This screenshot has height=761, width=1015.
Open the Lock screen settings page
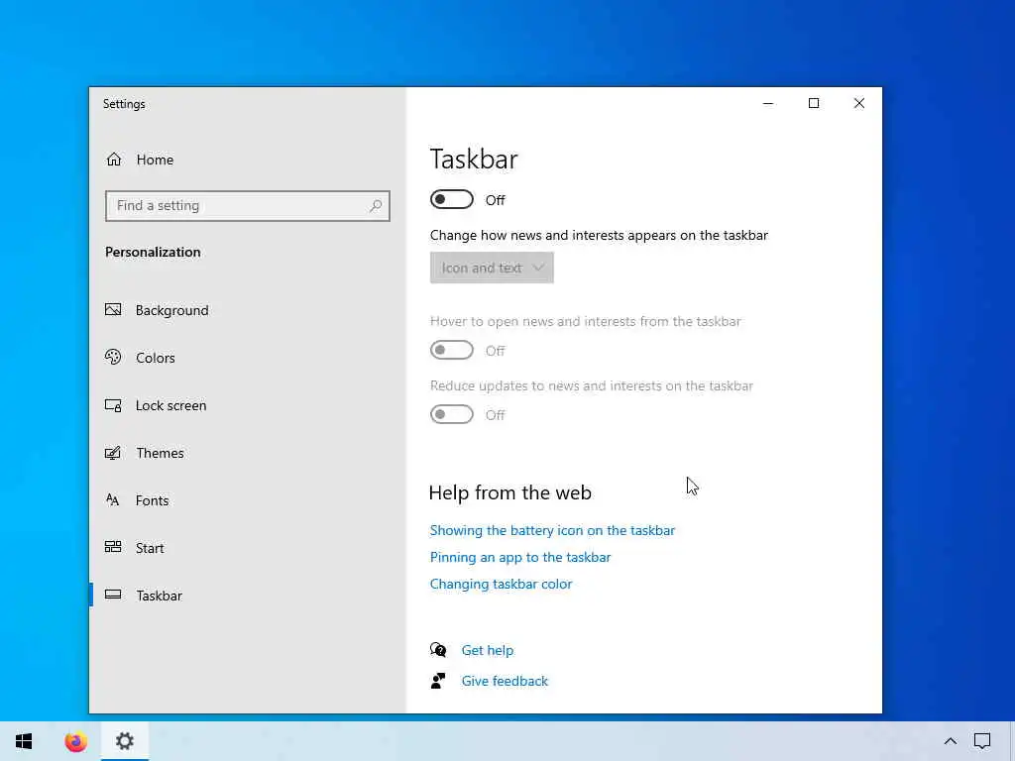(x=247, y=405)
